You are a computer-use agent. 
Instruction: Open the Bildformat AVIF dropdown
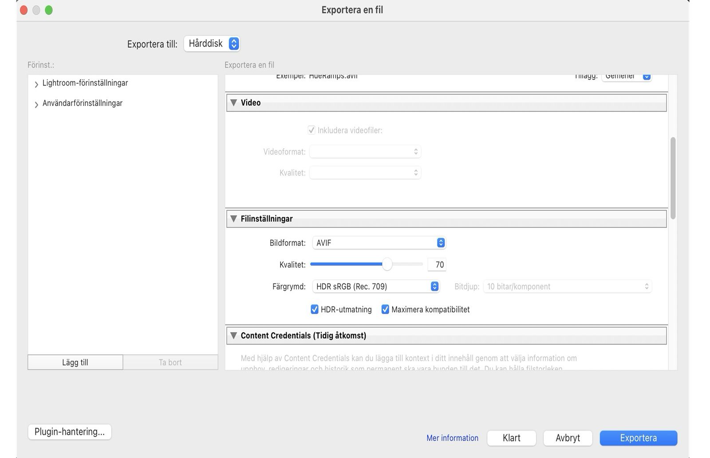[x=379, y=243]
